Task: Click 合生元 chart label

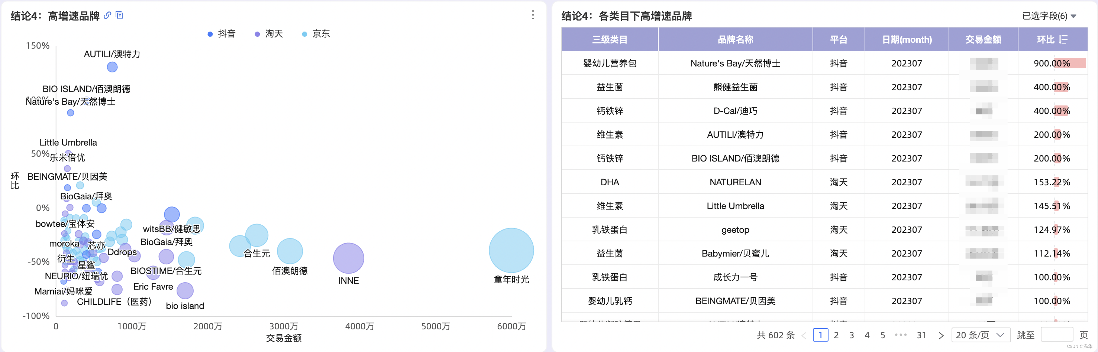Action: pos(256,253)
